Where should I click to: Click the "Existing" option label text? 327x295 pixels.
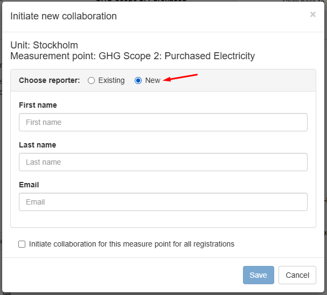click(x=112, y=81)
